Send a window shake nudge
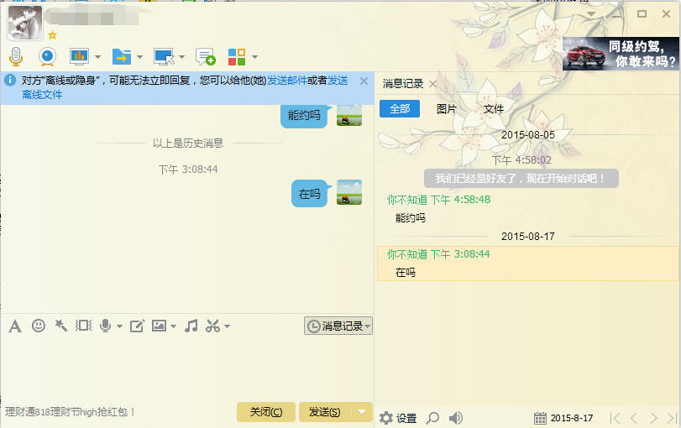Viewport: 681px width, 428px height. 83,326
